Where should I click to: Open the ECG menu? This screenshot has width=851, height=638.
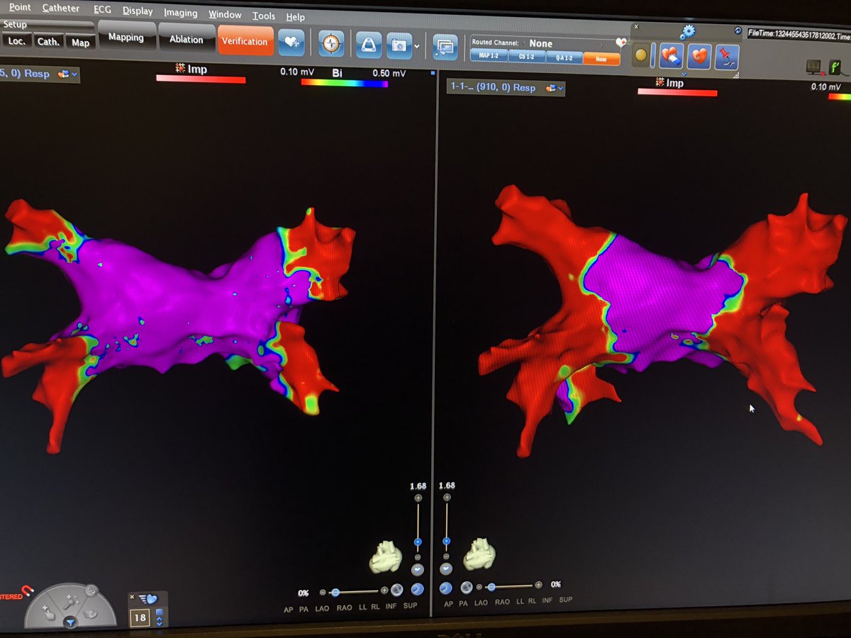tap(102, 10)
